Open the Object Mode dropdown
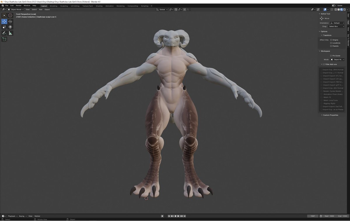Viewport: 350px width, 221px height. click(x=16, y=9)
